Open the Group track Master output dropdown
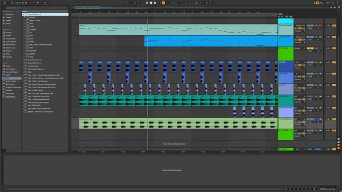Screen dimensions: 342x192 point(300,49)
